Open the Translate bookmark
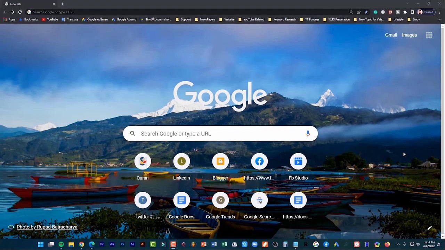 click(x=70, y=19)
